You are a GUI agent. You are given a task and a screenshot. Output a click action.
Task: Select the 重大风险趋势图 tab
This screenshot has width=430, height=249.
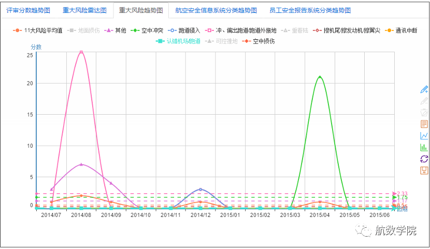[x=141, y=10]
